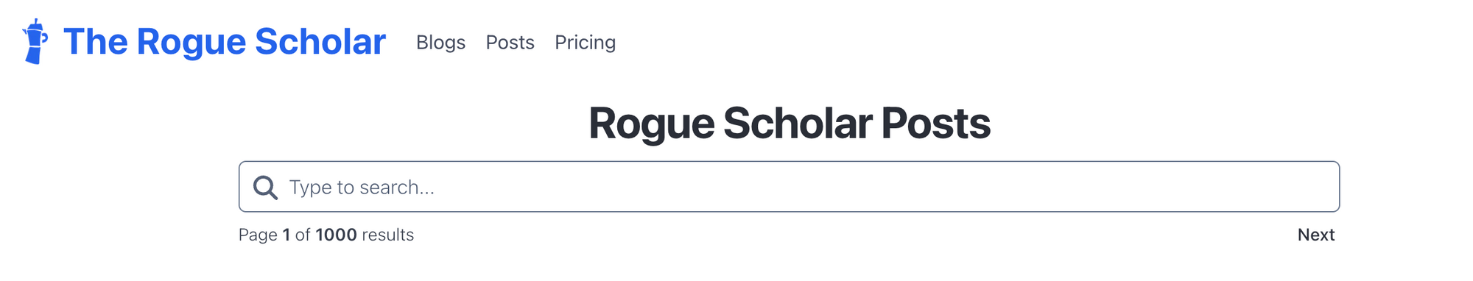
Task: Focus the 'Type to search...' field
Action: point(789,187)
